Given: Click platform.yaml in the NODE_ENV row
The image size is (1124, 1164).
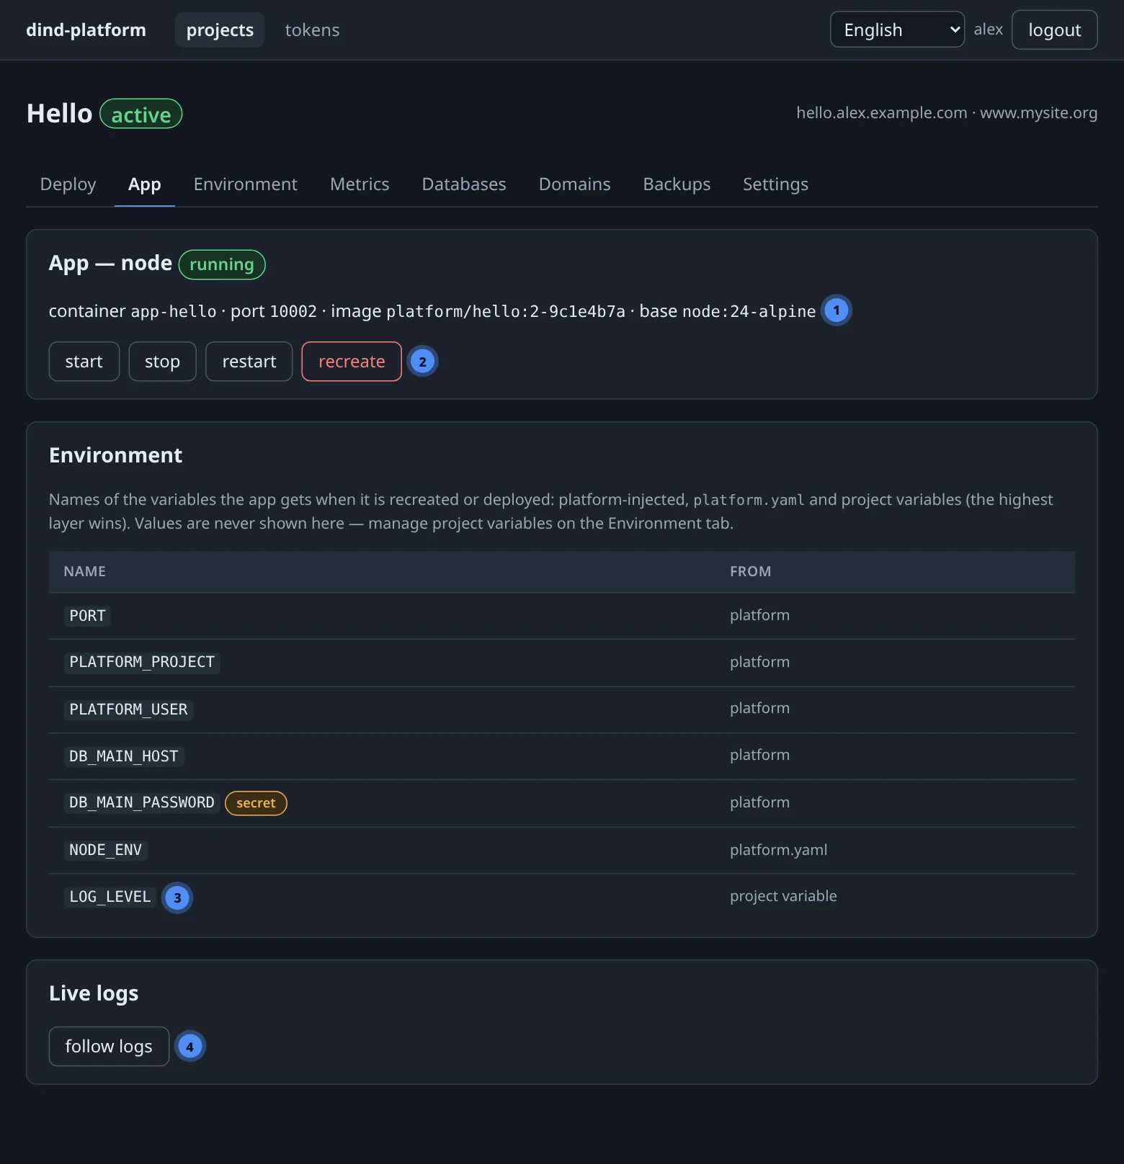Looking at the screenshot, I should pos(778,850).
